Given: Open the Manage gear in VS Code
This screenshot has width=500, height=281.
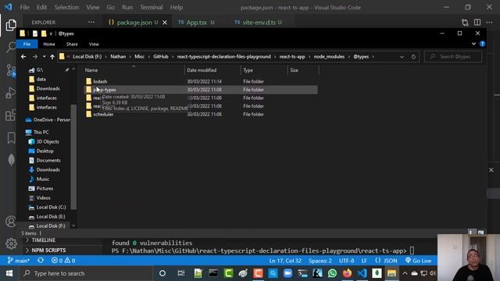Looking at the screenshot, I should click(11, 244).
